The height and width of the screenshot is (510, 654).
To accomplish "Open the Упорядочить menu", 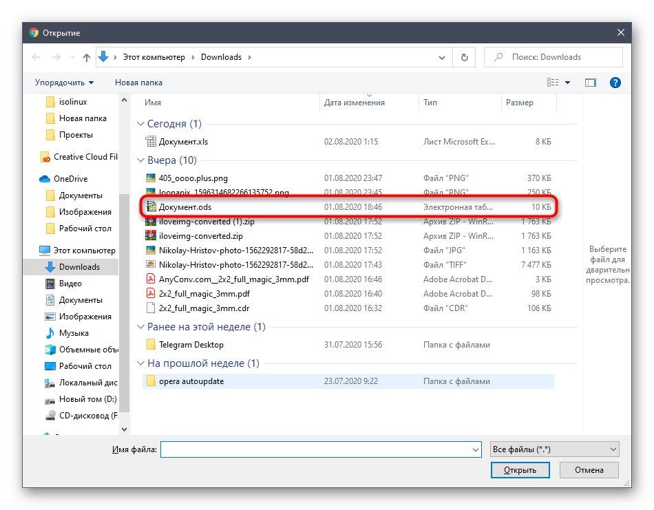I will pos(64,83).
